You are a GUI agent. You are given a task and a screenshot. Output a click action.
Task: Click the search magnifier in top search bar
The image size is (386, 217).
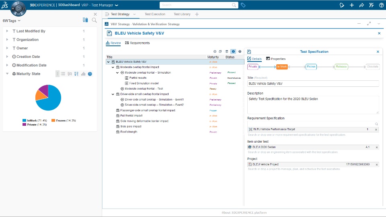[x=234, y=5]
